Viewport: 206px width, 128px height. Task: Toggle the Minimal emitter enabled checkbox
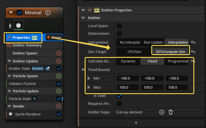click(x=19, y=13)
